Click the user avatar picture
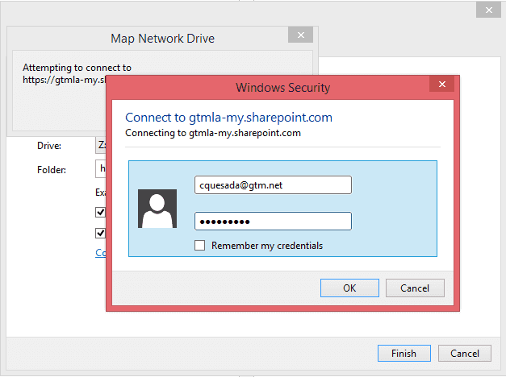The width and height of the screenshot is (506, 377). click(157, 209)
